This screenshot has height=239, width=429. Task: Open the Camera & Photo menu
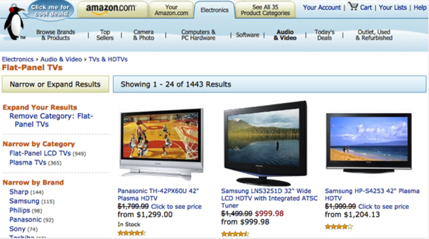coord(144,35)
